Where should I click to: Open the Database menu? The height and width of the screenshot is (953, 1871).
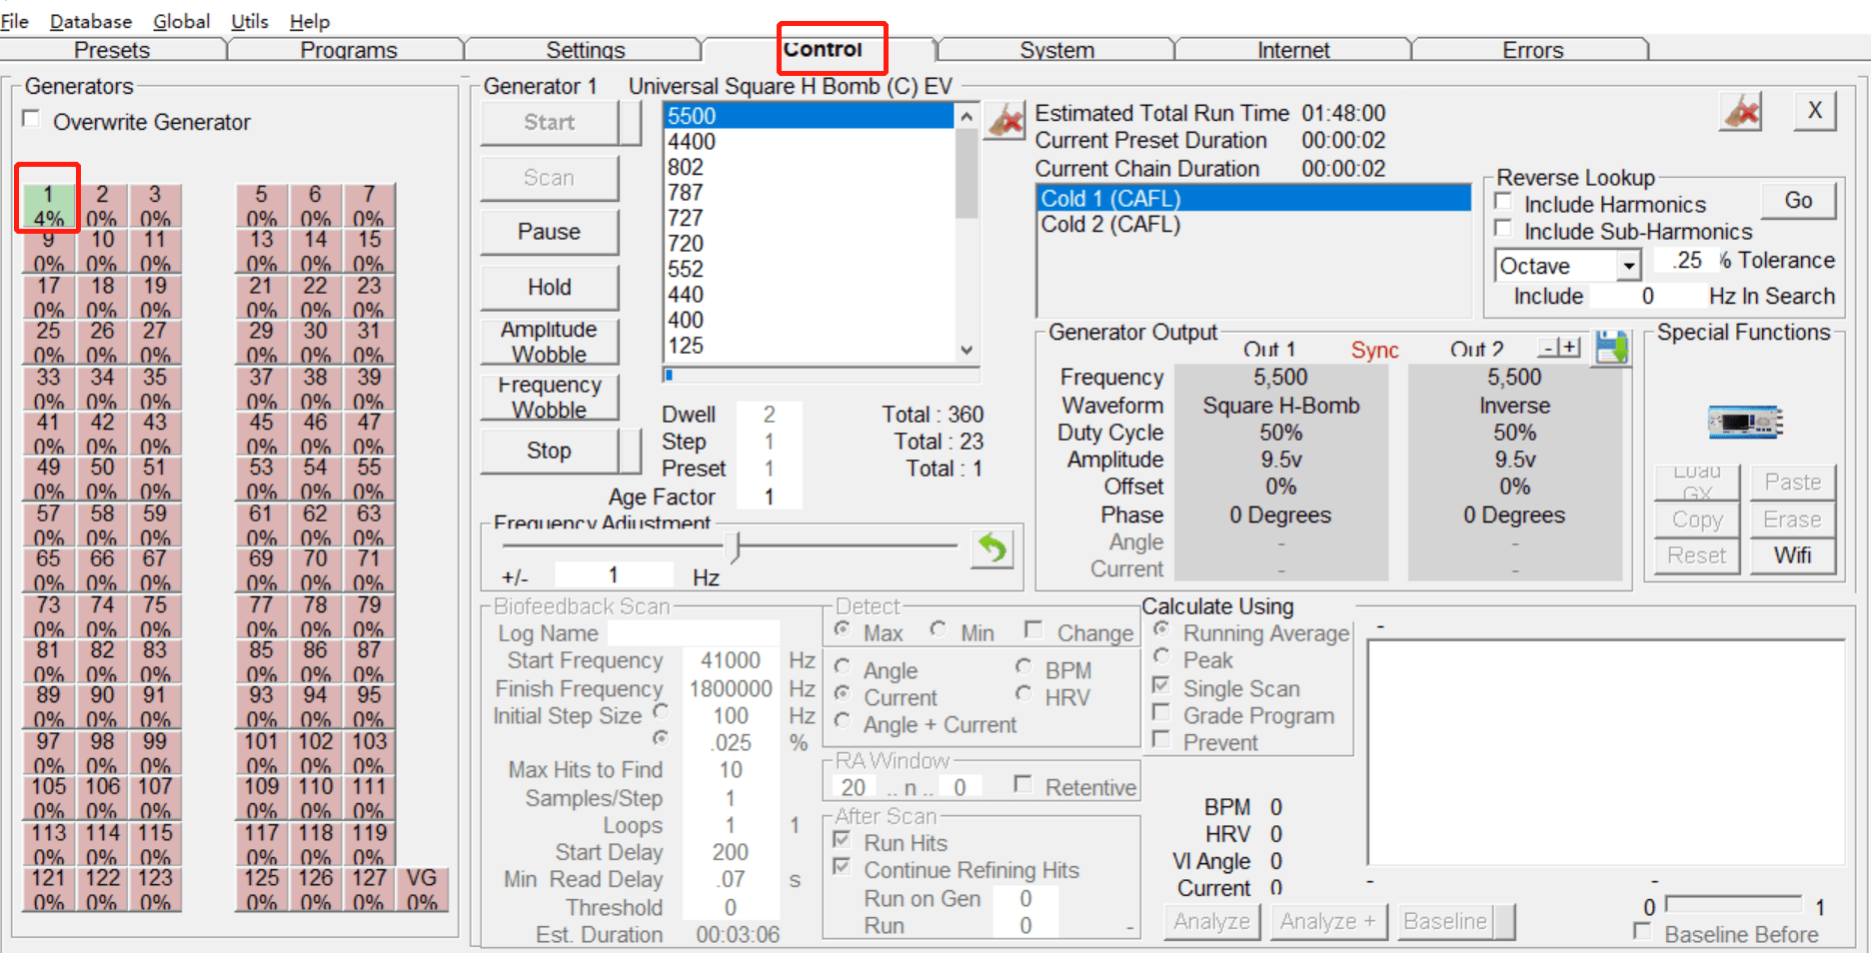(x=91, y=21)
